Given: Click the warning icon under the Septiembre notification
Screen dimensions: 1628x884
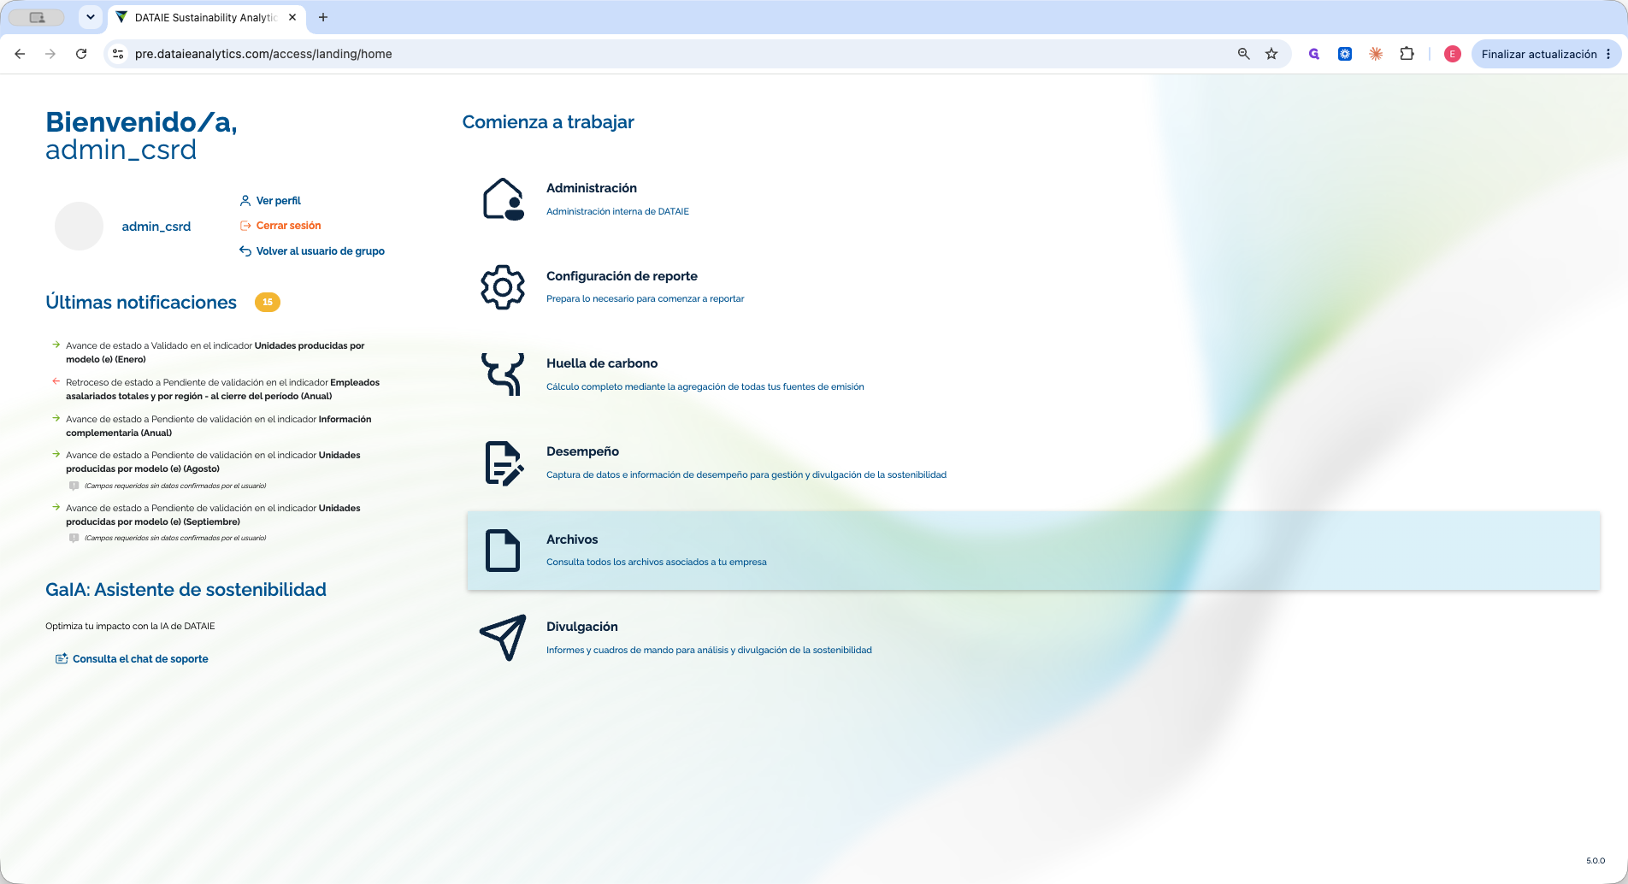Looking at the screenshot, I should [x=74, y=538].
